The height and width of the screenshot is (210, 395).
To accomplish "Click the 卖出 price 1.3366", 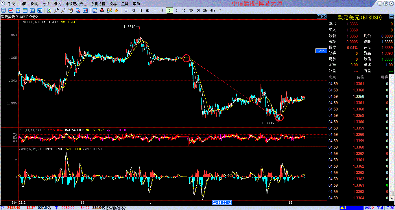I will tap(352, 24).
